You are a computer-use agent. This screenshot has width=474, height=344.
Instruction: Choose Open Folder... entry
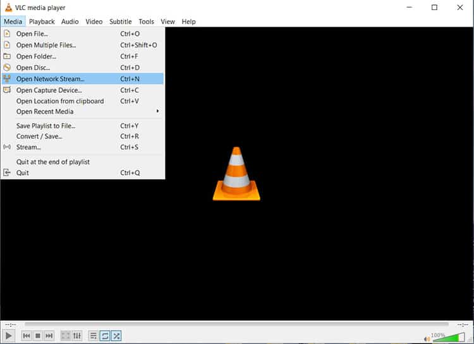point(83,56)
